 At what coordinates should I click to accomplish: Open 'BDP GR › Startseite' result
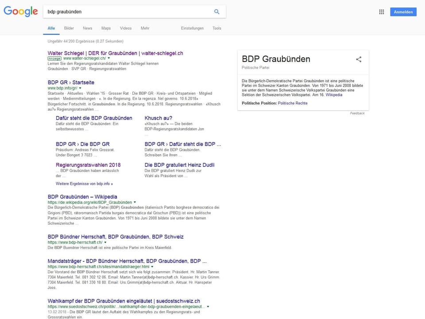pyautogui.click(x=71, y=82)
